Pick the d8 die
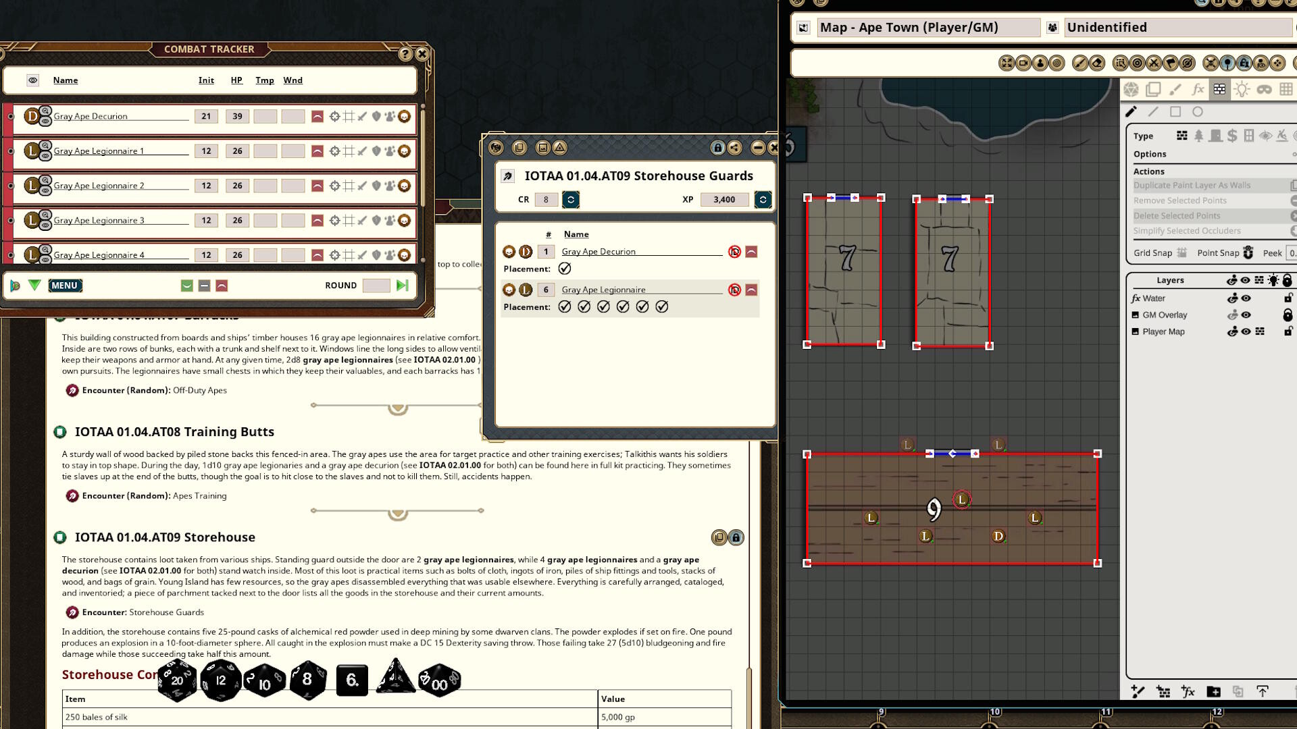Screen dimensions: 1297x729 click(x=308, y=680)
